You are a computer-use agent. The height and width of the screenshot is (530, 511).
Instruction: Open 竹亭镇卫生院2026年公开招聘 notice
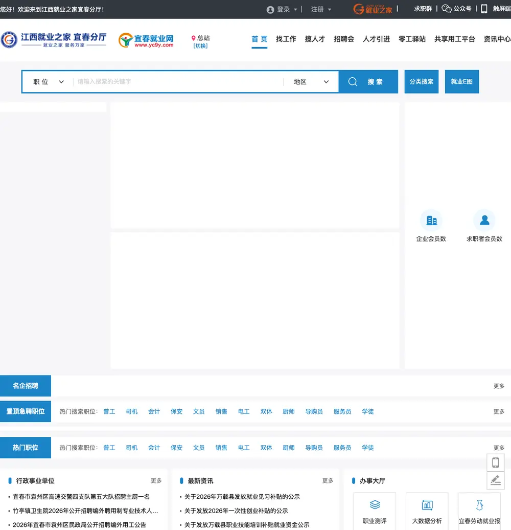85,511
